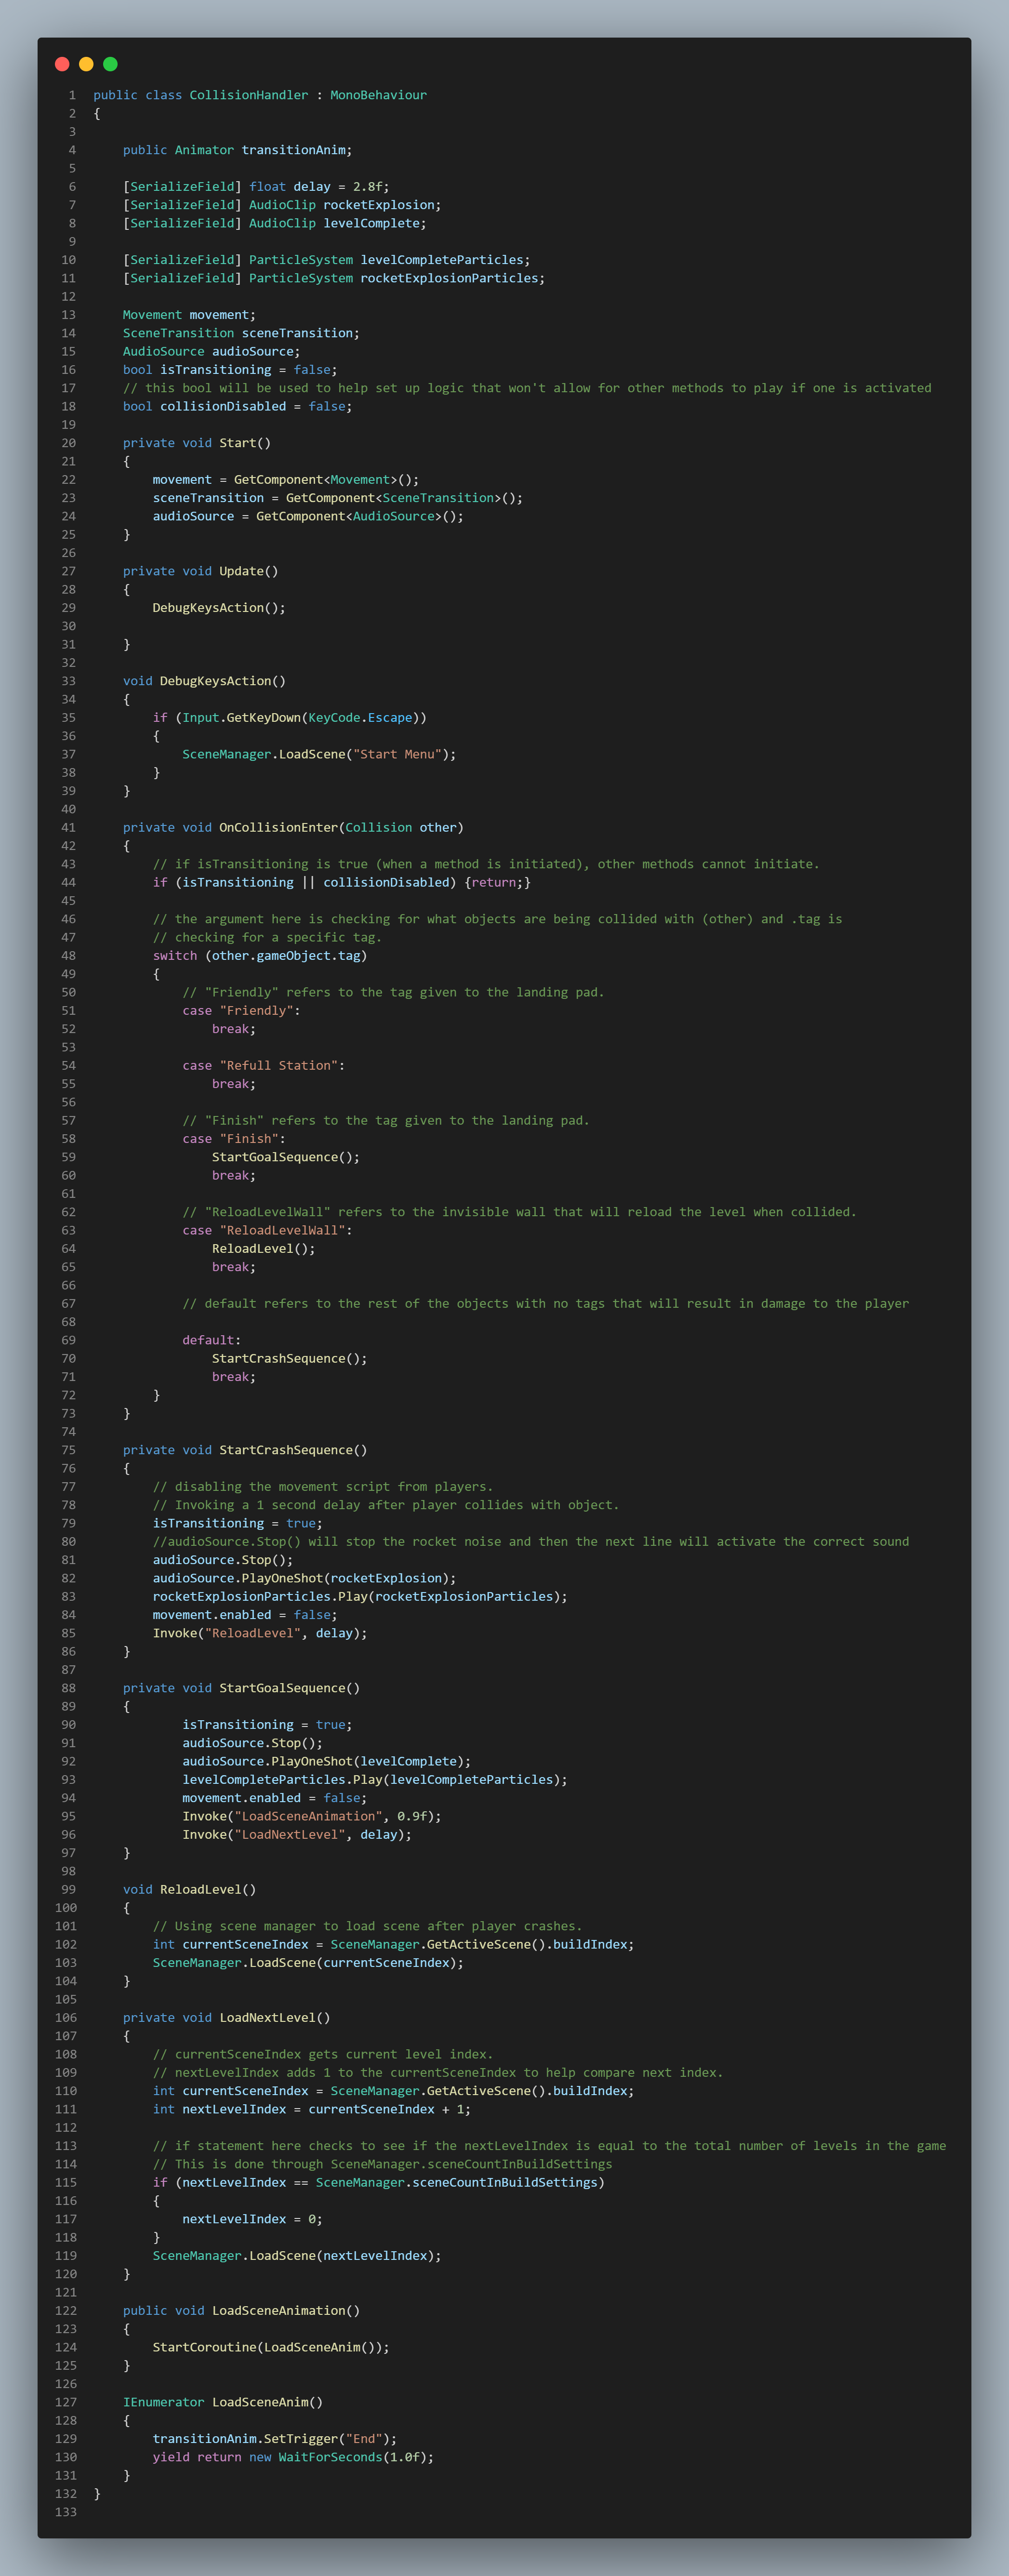1009x2576 pixels.
Task: Click "private void StartGoalSequence()" method header
Action: (x=241, y=1688)
